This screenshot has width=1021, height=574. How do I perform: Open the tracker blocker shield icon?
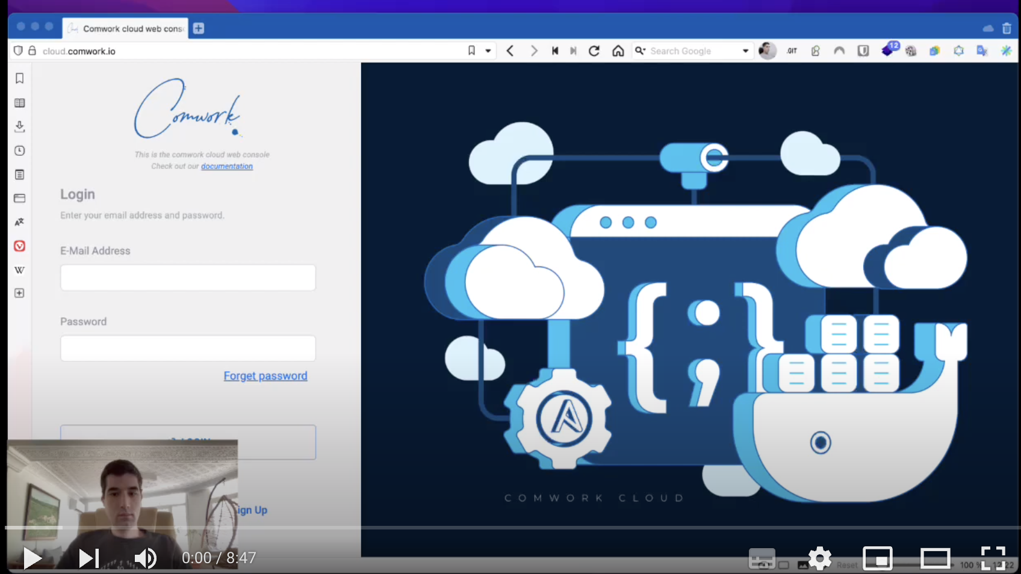(18, 51)
